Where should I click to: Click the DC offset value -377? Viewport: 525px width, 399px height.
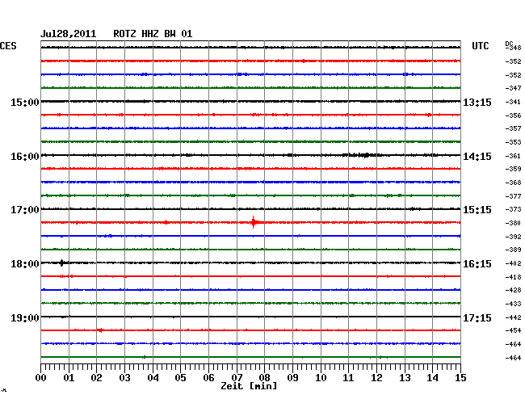click(513, 196)
